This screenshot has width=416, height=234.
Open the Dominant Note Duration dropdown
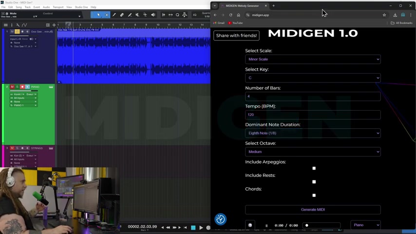(313, 133)
